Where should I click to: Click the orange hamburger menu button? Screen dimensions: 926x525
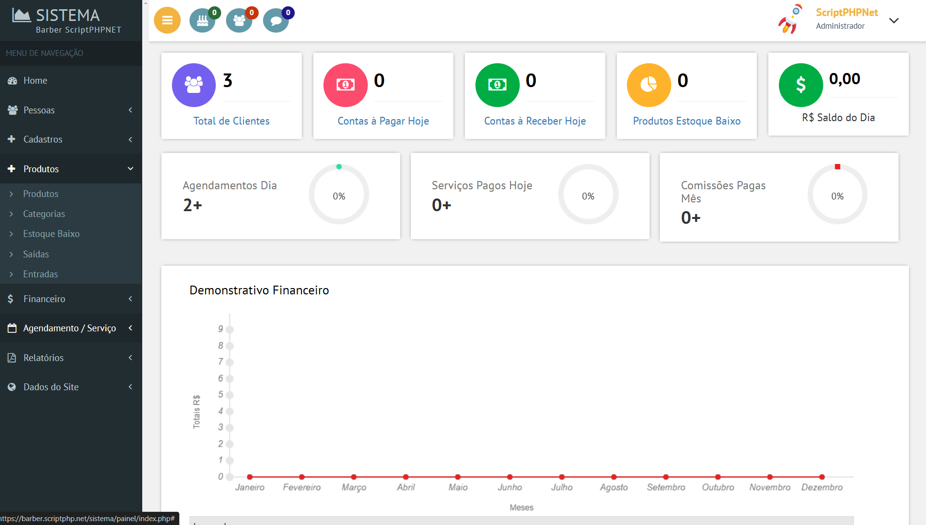pyautogui.click(x=167, y=20)
